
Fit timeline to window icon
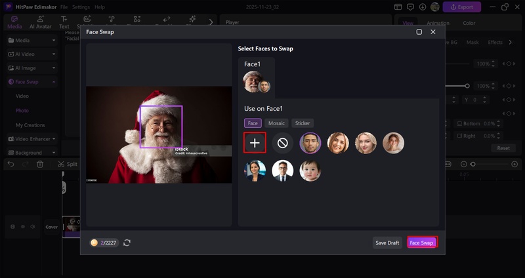point(448,164)
